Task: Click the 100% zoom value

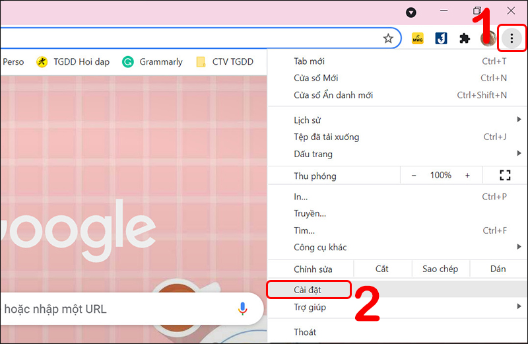Action: (x=440, y=175)
